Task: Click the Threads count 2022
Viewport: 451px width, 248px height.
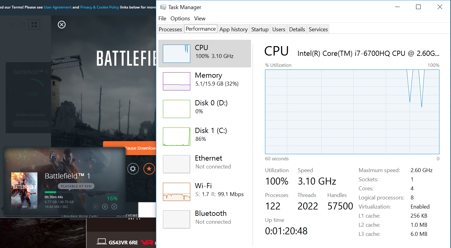Action: click(x=308, y=206)
